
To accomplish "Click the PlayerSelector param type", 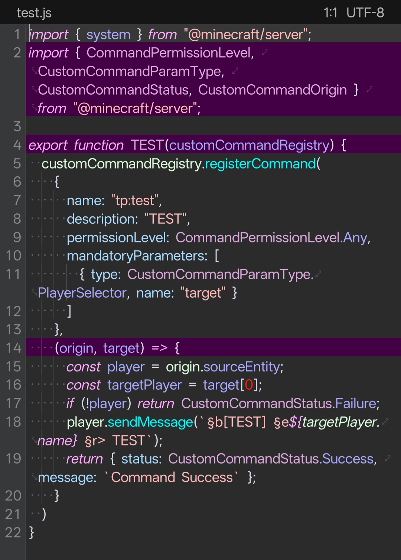I will coord(82,293).
